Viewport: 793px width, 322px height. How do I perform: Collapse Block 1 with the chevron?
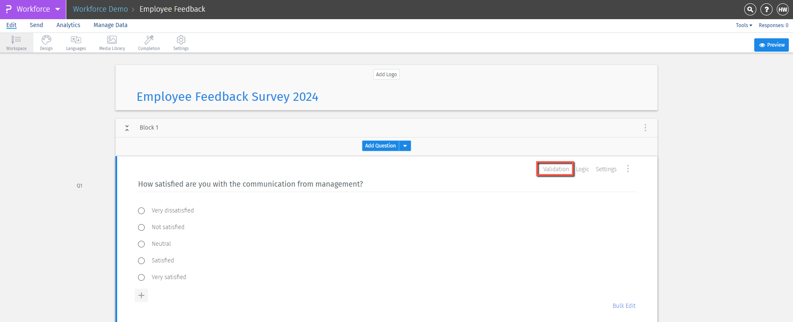point(127,128)
